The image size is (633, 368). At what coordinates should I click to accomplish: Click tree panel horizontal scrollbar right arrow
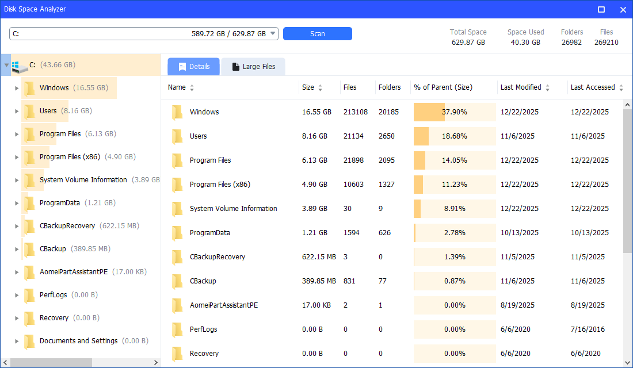pyautogui.click(x=156, y=362)
